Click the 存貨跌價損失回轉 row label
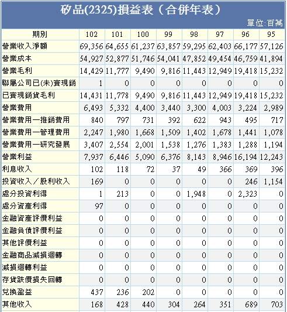Image resolution: width=287 pixels, height=312 pixels. [32, 280]
